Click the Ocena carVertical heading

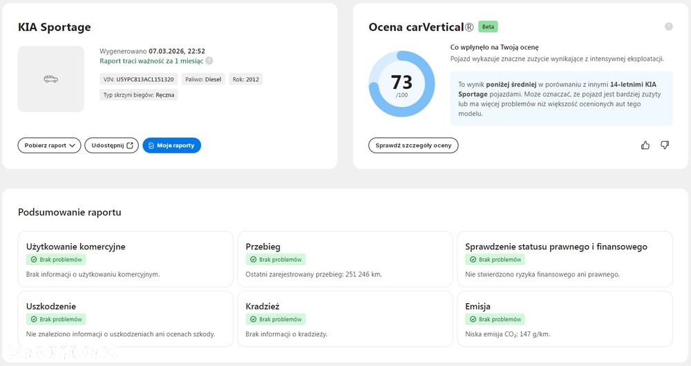tap(421, 27)
